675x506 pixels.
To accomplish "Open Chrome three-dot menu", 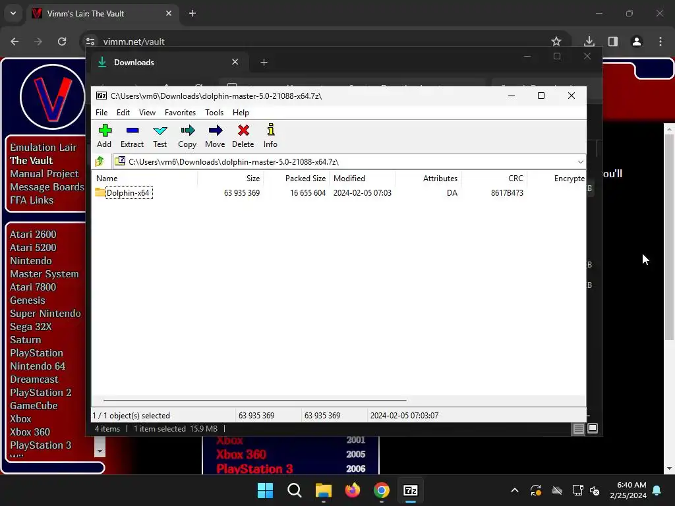I will click(x=660, y=42).
